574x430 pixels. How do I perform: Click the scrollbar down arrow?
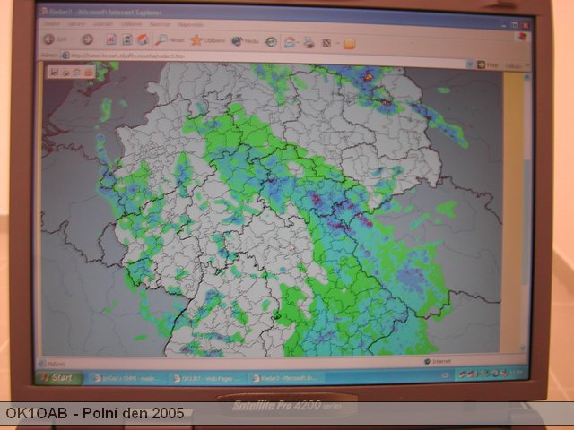point(524,348)
